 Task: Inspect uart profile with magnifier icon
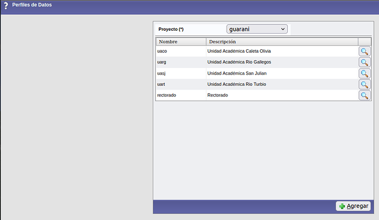365,84
